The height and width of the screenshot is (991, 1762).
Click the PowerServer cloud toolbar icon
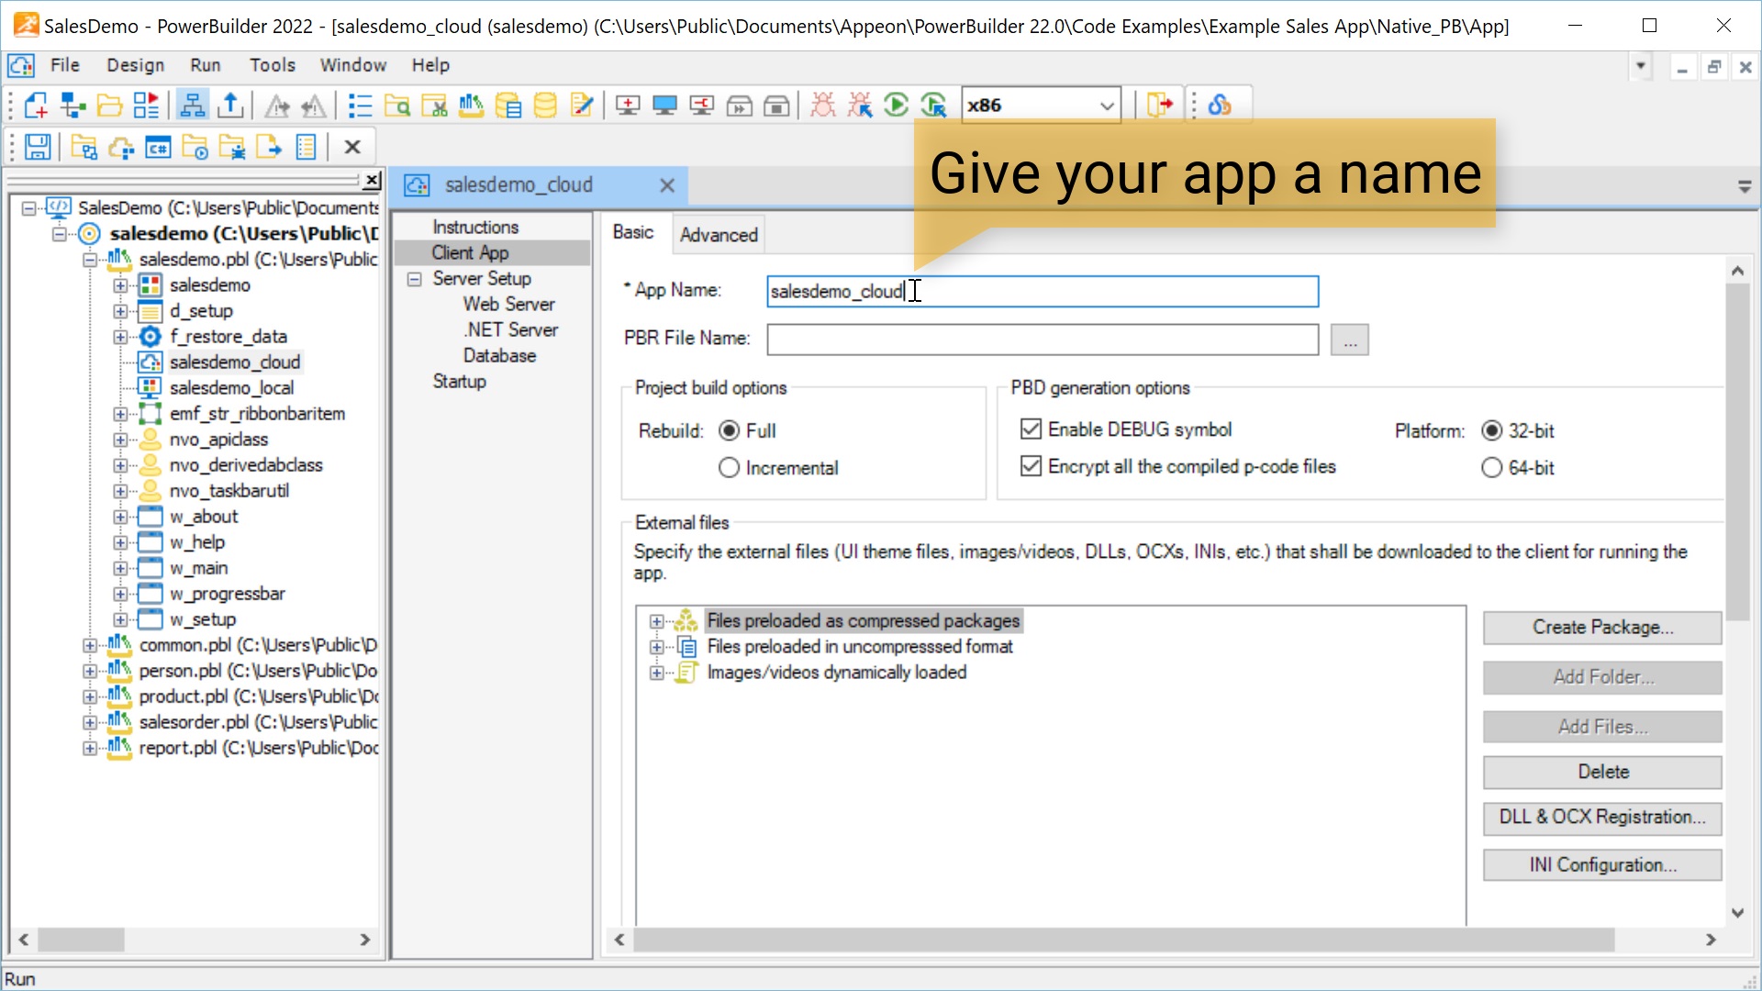pos(1220,106)
